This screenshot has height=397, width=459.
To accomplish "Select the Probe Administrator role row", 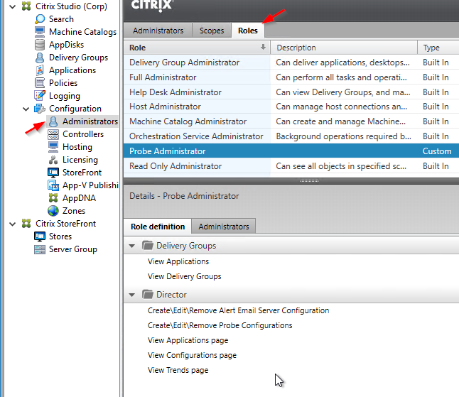I will 291,151.
